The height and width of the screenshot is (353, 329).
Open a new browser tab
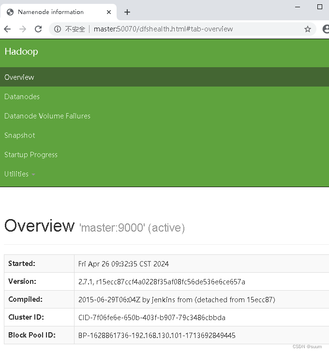[x=127, y=12]
